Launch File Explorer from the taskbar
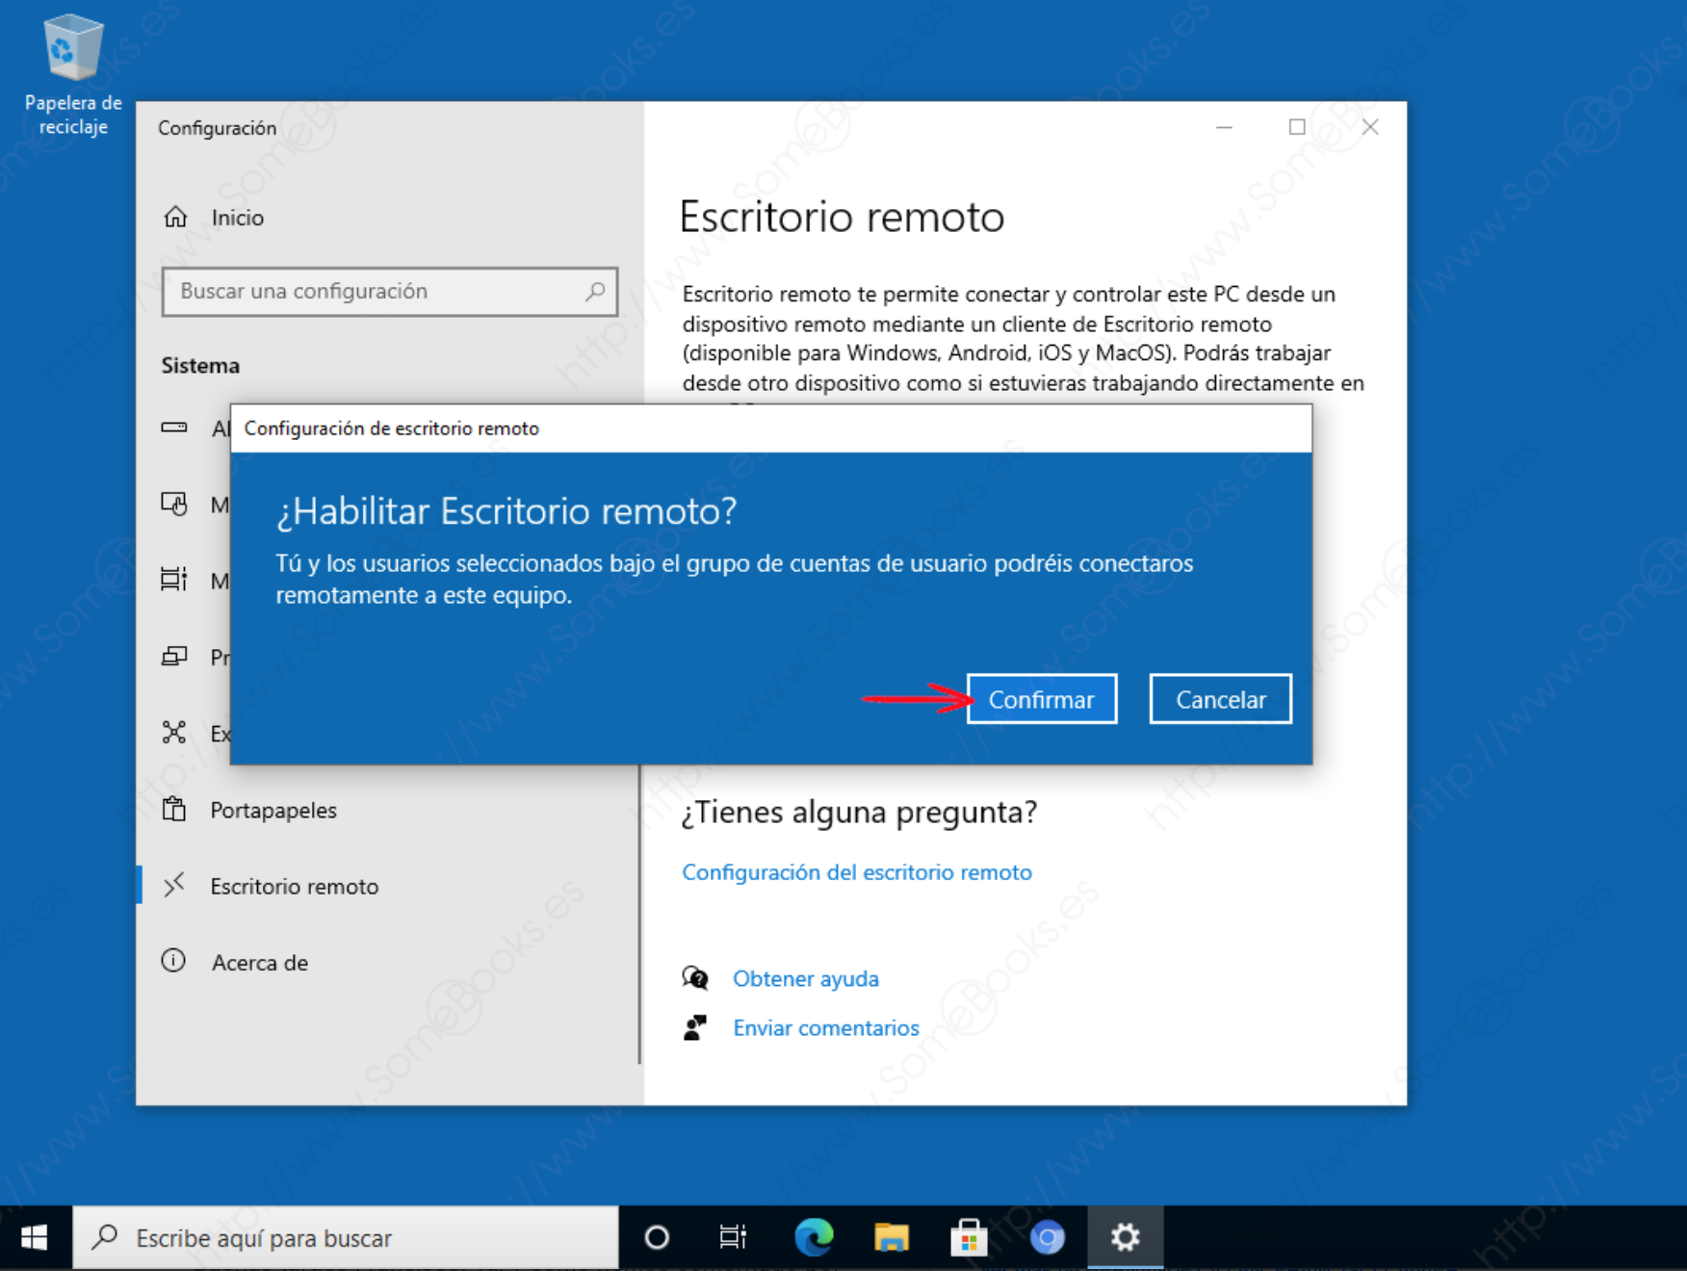1687x1271 pixels. click(891, 1237)
